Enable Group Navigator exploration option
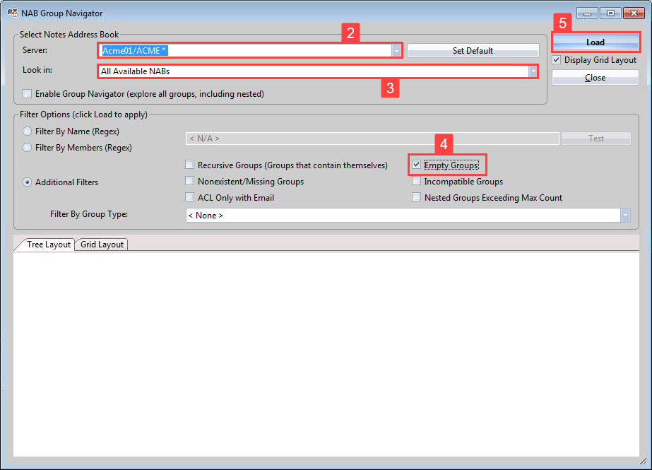This screenshot has height=470, width=652. click(x=25, y=93)
